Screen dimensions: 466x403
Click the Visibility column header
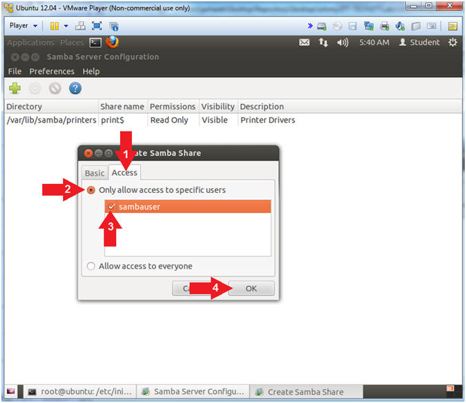pyautogui.click(x=218, y=107)
